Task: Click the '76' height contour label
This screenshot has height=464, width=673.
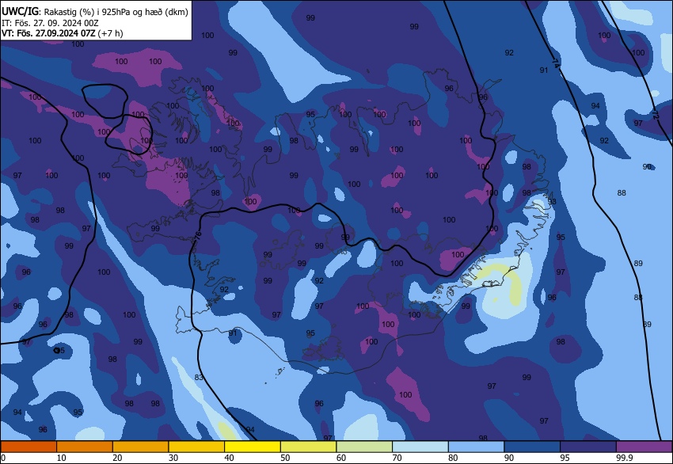Action: pyautogui.click(x=197, y=238)
